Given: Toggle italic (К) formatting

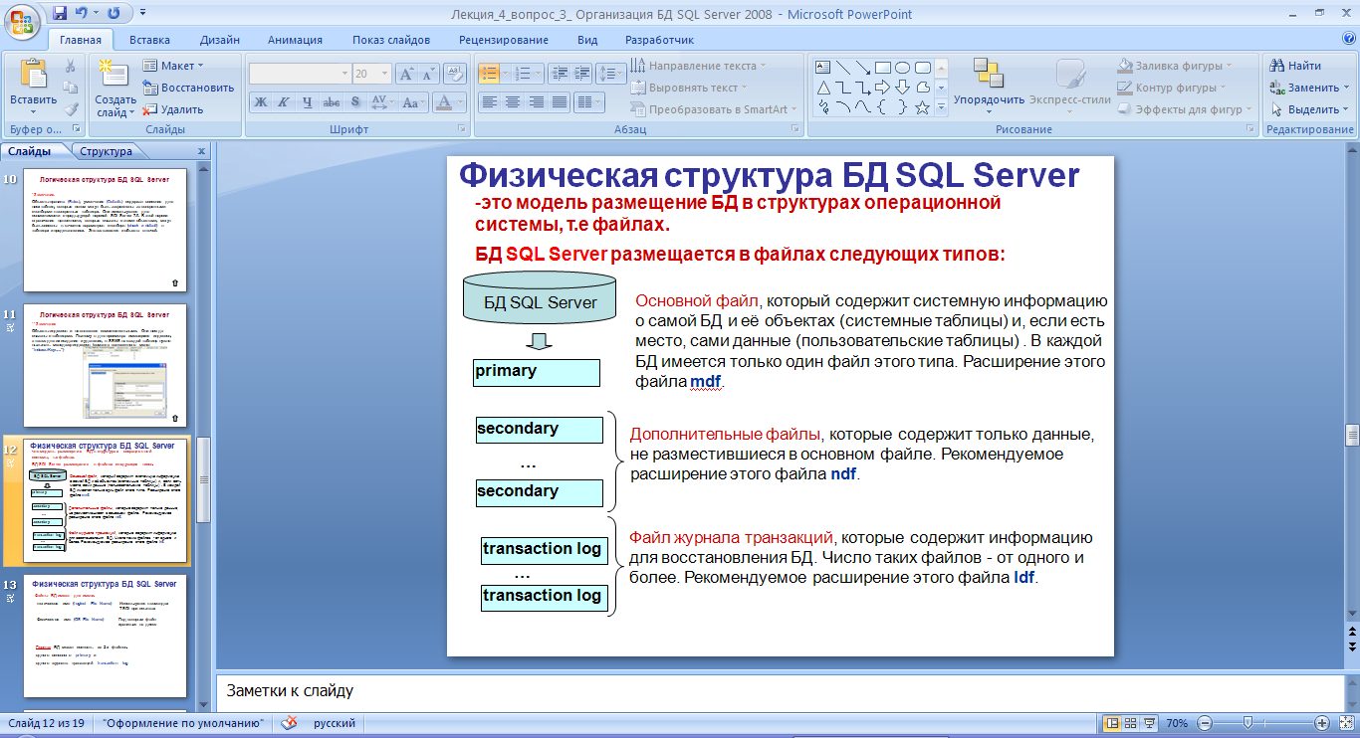Looking at the screenshot, I should 284,101.
